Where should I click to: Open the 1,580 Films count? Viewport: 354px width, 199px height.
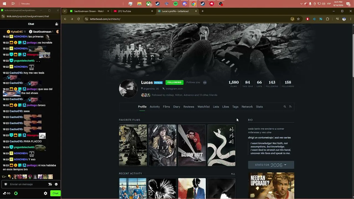234,84
